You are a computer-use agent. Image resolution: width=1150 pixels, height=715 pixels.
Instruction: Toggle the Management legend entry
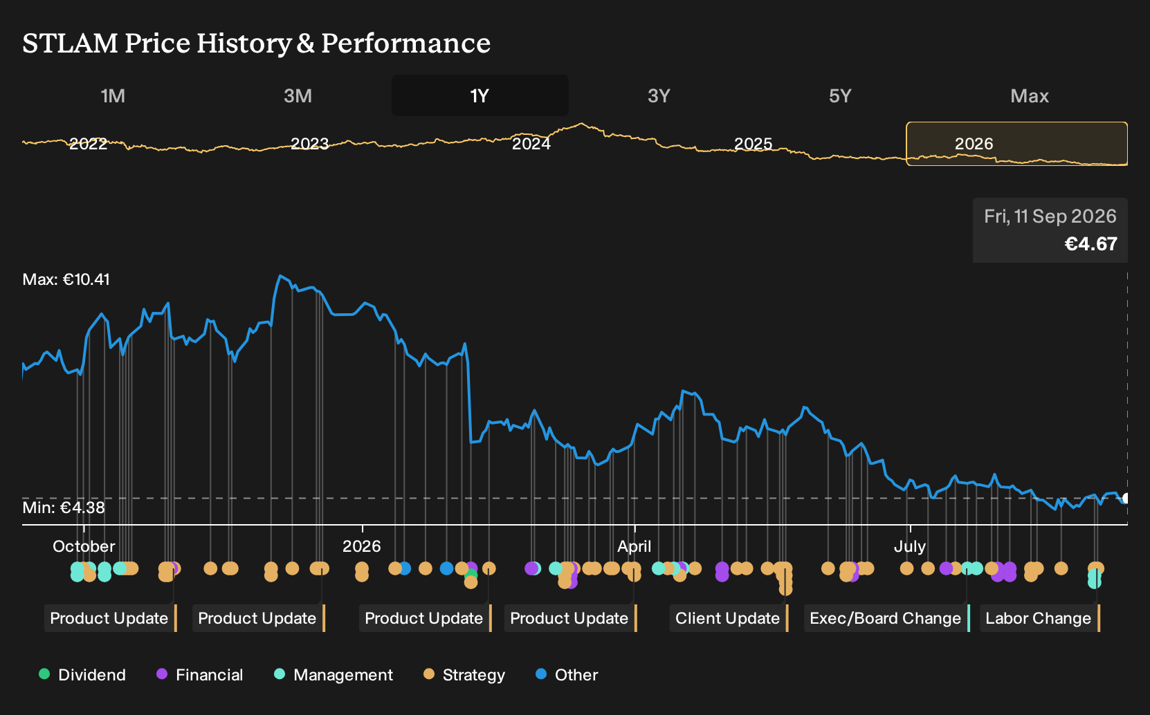click(334, 675)
